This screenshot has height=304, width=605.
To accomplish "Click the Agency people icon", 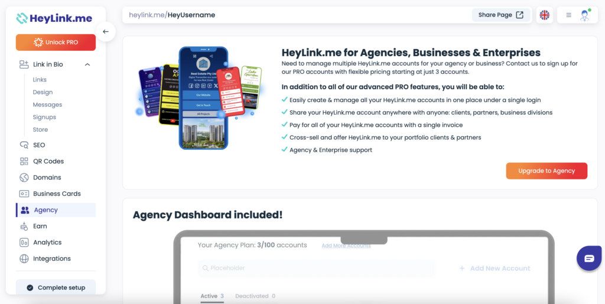I will (25, 210).
